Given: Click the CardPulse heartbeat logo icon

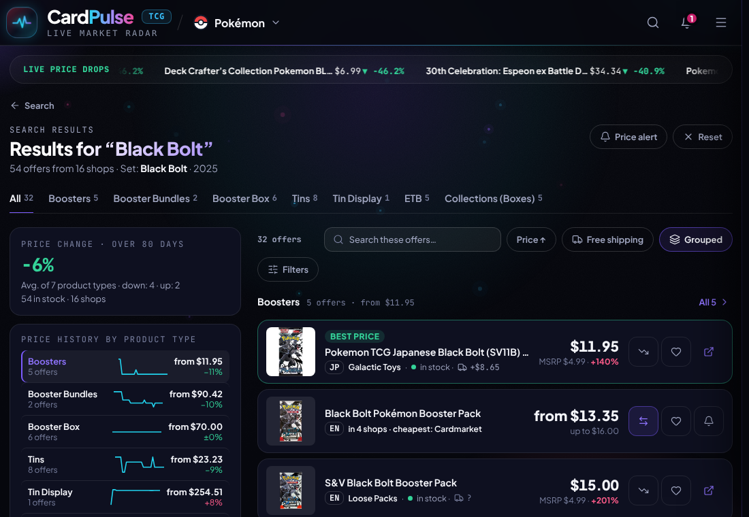Looking at the screenshot, I should point(22,22).
